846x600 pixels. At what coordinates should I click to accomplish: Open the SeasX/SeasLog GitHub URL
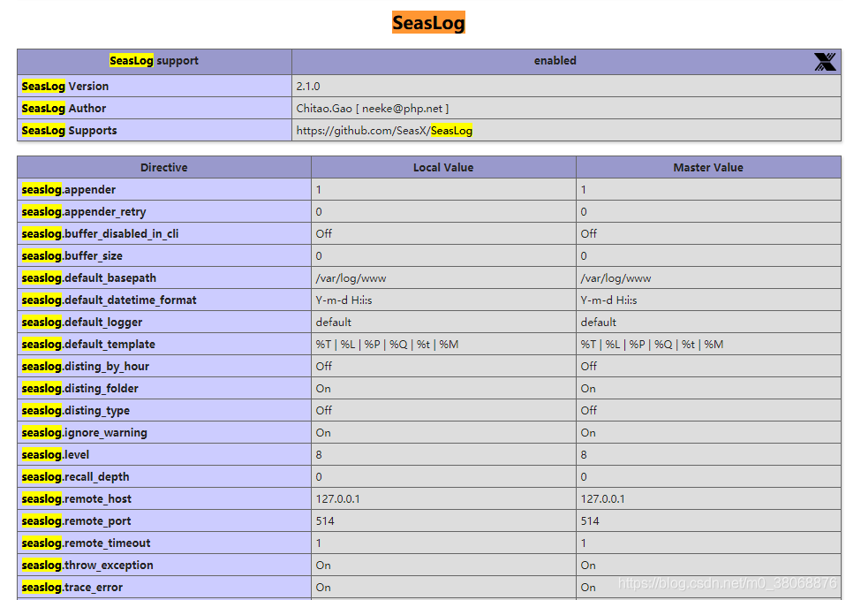(x=384, y=131)
